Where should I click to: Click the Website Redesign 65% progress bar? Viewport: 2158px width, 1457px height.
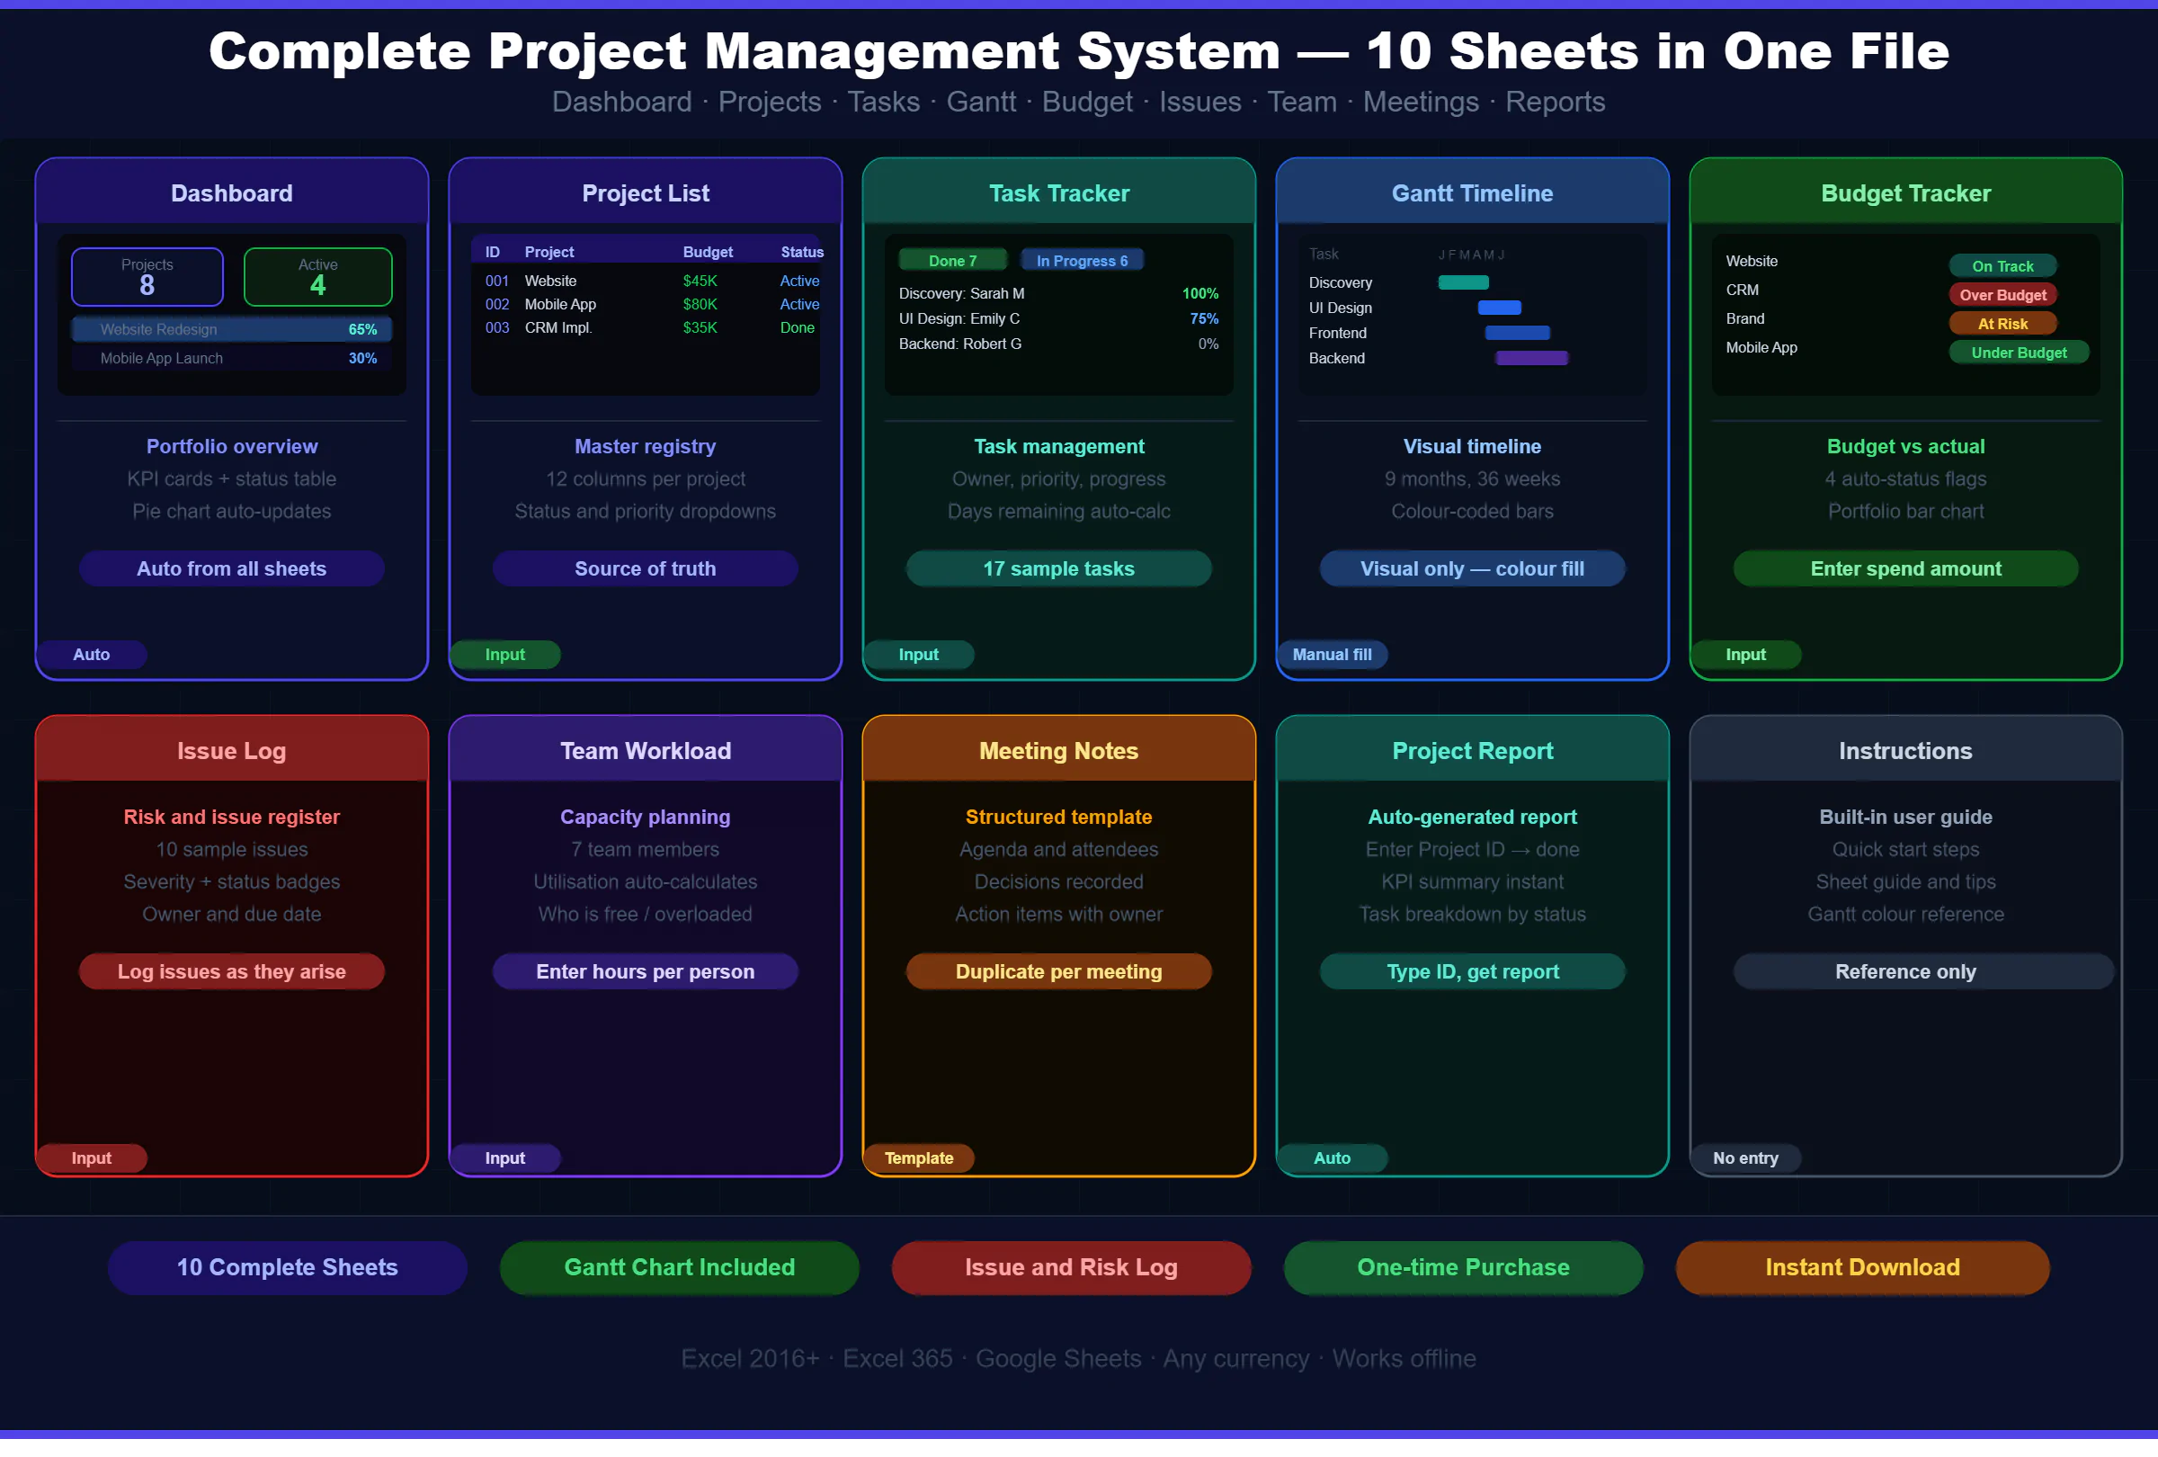[231, 330]
